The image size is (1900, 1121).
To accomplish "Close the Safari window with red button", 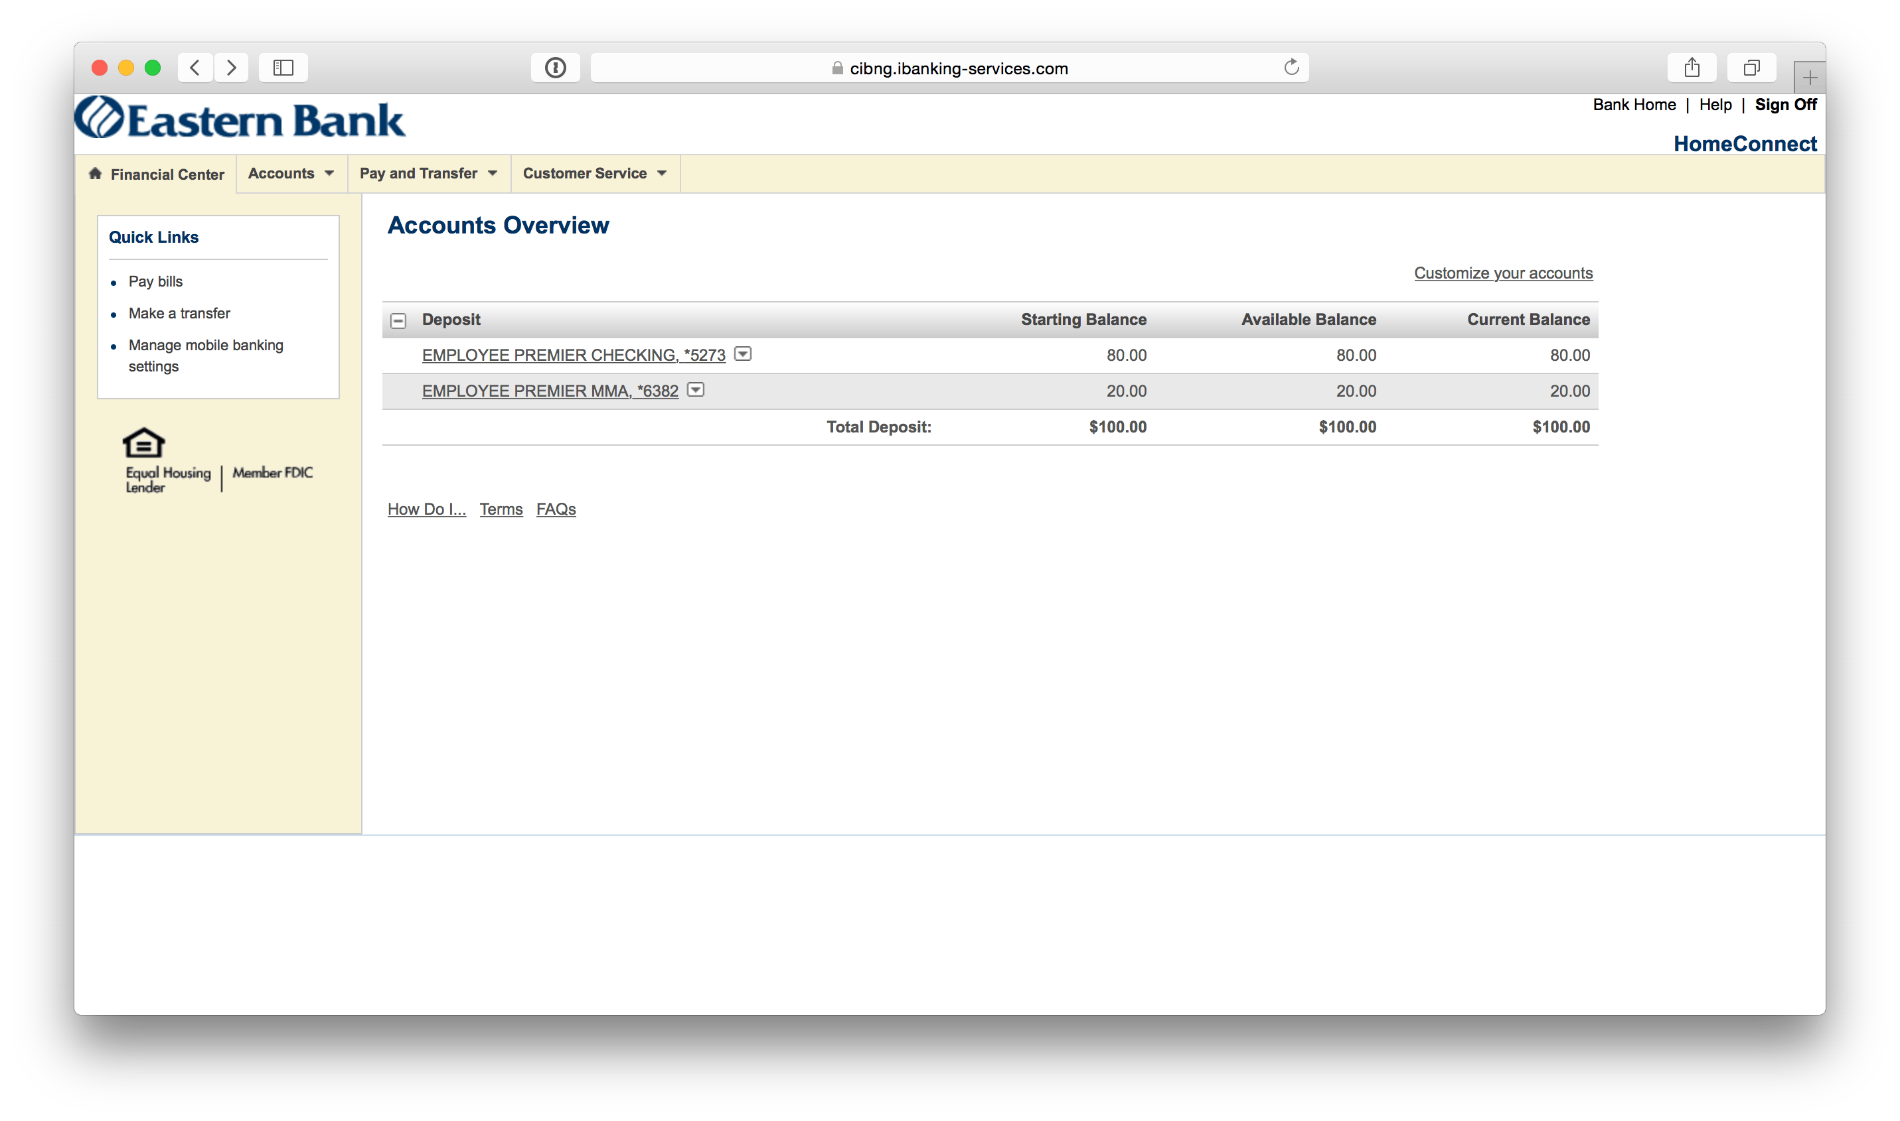I will click(99, 68).
